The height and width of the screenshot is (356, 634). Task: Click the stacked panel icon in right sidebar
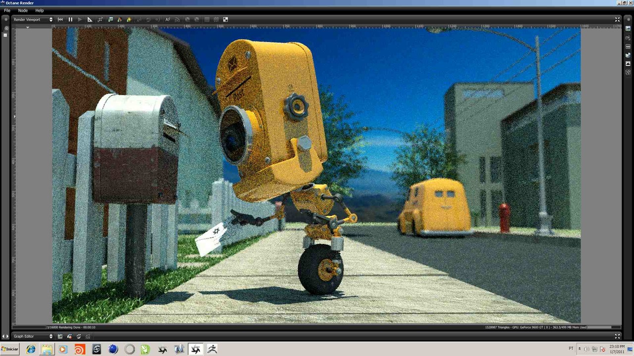628,46
